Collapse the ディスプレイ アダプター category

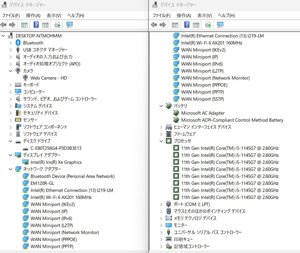[10, 155]
